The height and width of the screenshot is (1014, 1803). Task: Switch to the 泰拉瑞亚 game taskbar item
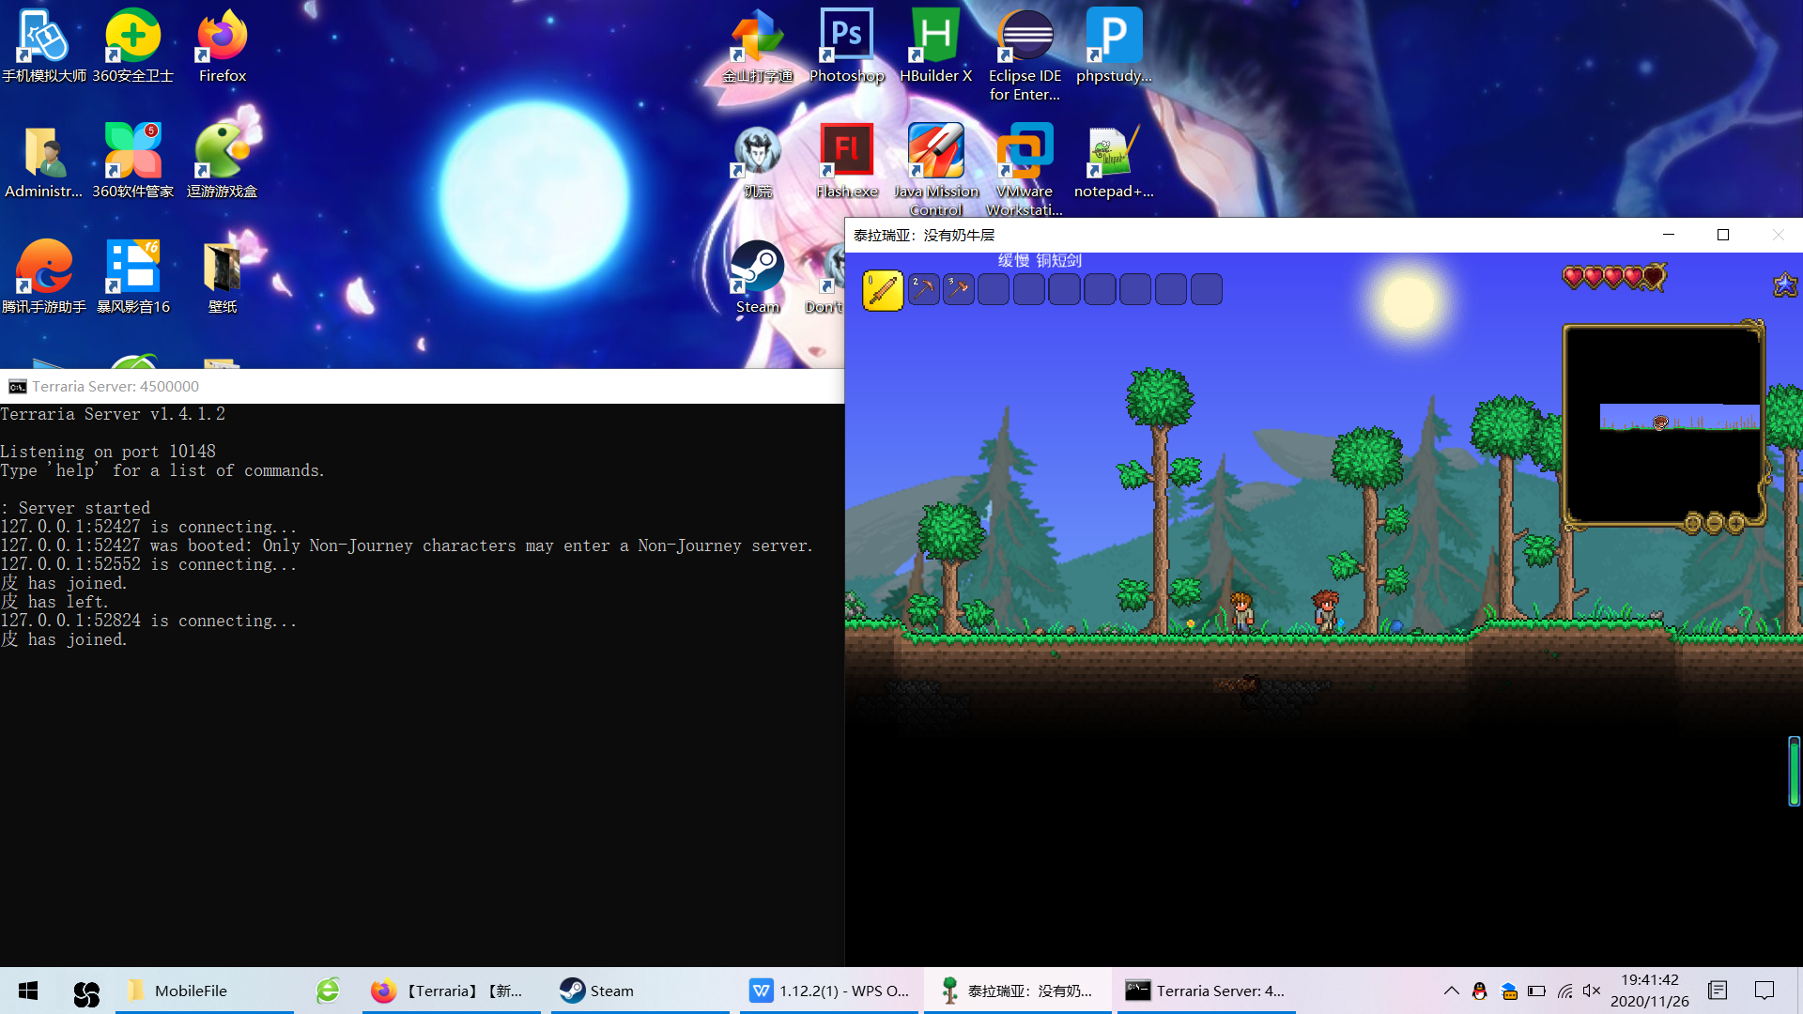point(1018,991)
